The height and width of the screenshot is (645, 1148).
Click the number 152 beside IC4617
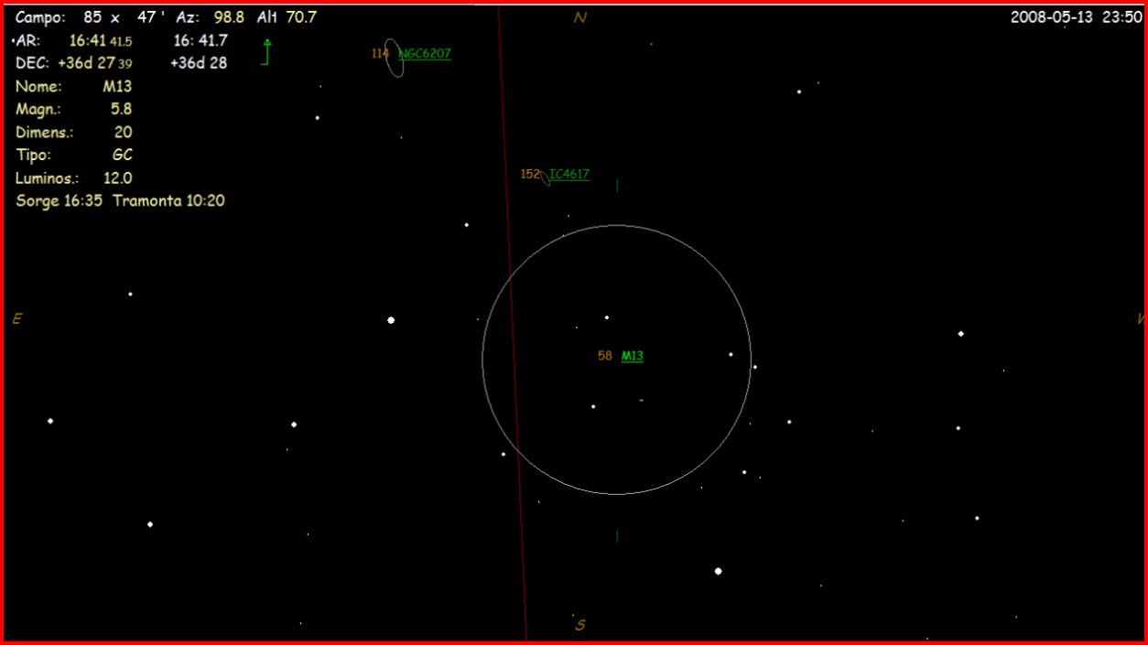pyautogui.click(x=530, y=175)
